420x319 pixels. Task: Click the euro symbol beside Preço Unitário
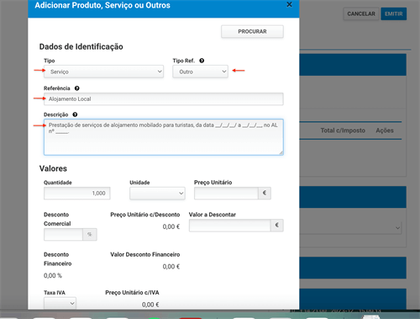tap(265, 194)
